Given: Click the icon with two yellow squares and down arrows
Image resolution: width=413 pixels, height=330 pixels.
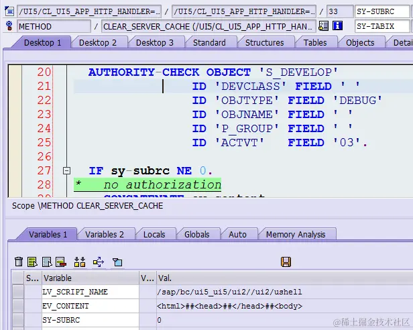Looking at the screenshot, I should point(80,262).
